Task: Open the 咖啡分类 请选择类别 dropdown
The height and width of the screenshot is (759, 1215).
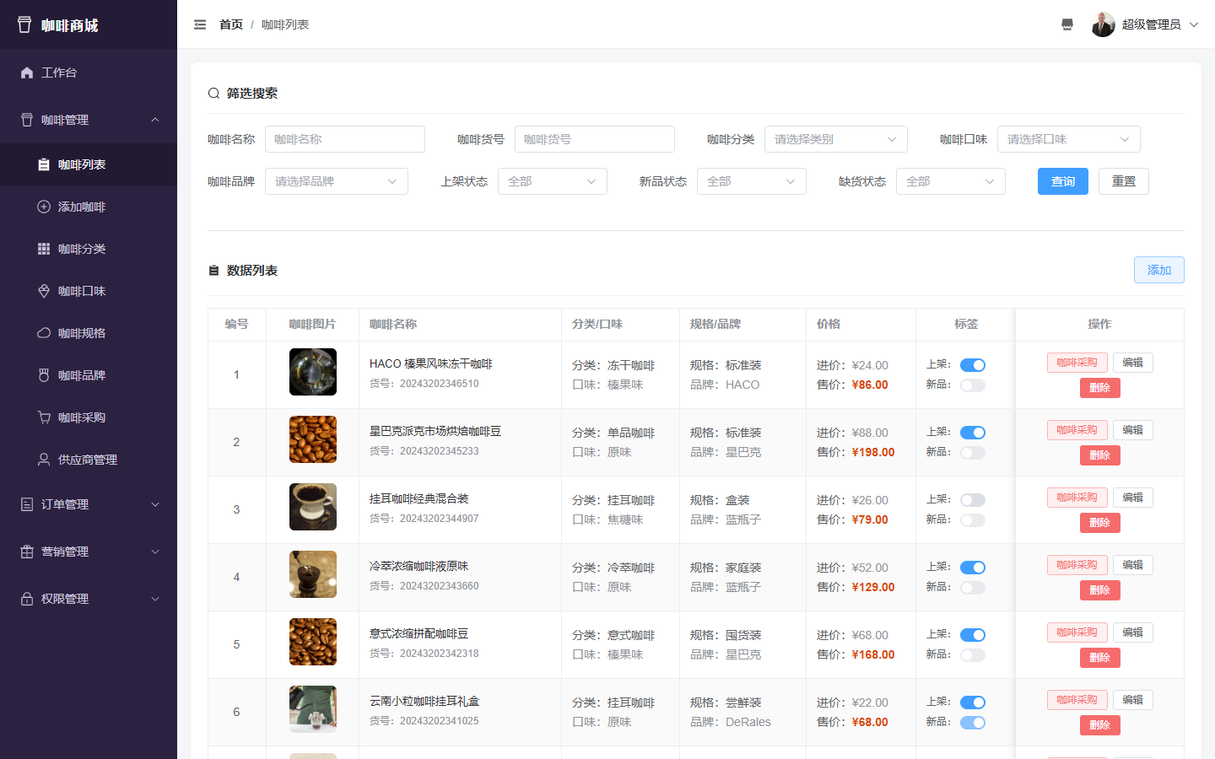Action: click(x=836, y=139)
